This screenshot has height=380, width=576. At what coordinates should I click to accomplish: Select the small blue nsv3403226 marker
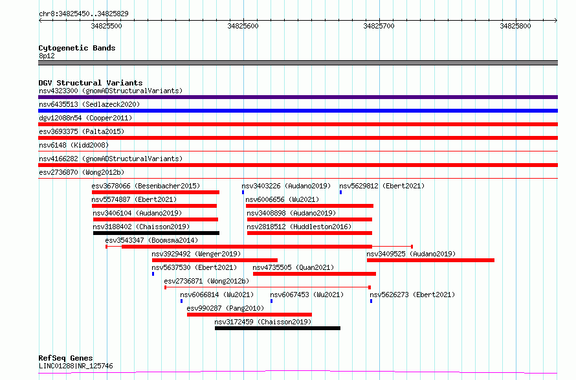coord(243,192)
